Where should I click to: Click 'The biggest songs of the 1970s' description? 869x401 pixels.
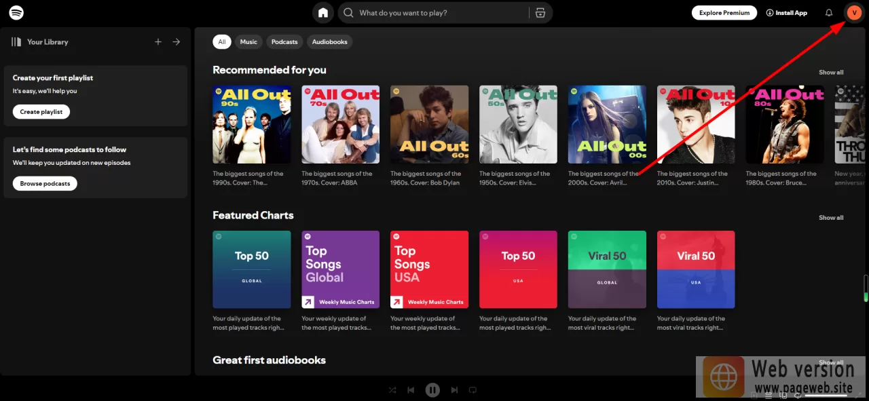337,178
